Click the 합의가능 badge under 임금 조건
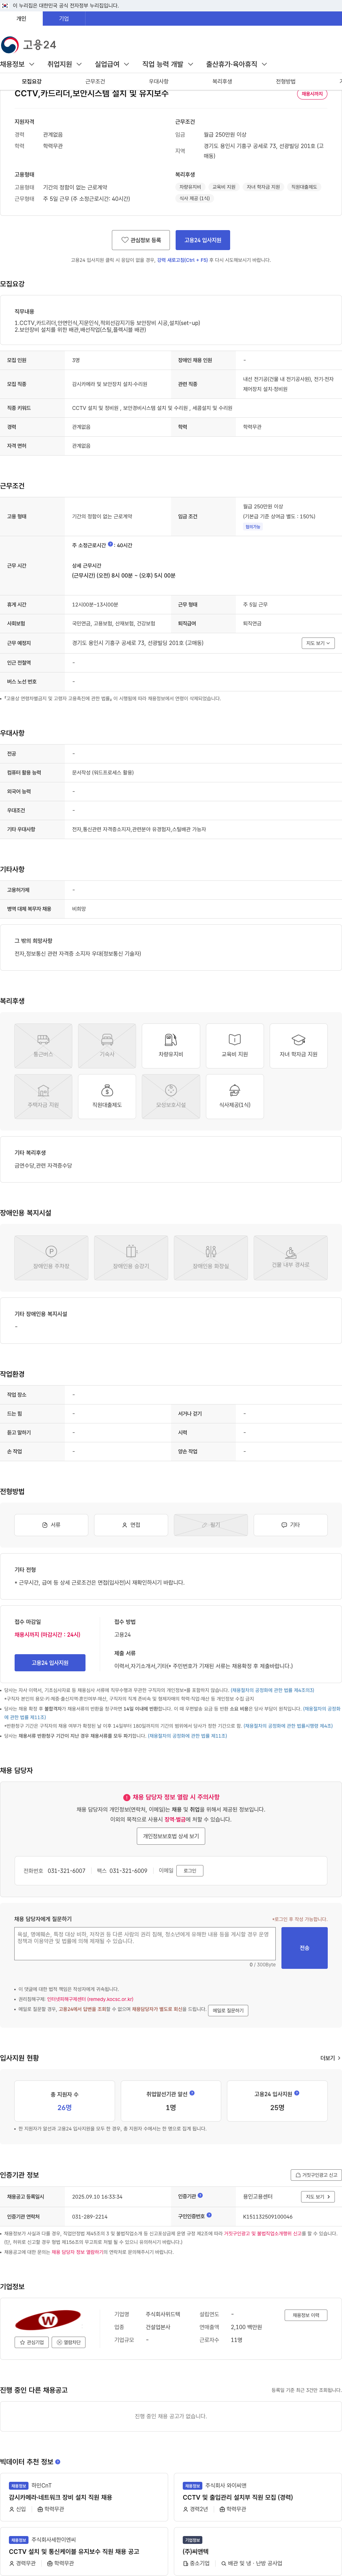This screenshot has width=342, height=2576. (x=253, y=527)
